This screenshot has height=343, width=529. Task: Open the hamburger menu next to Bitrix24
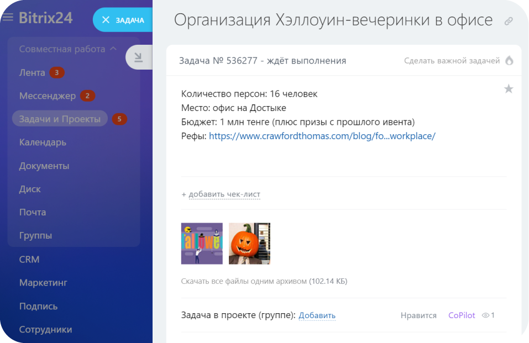coord(8,18)
